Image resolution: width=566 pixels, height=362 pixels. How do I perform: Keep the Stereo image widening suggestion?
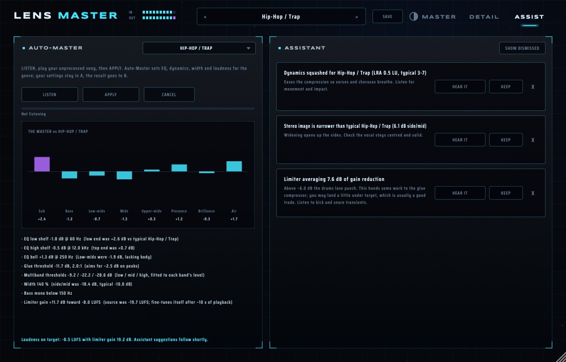[x=505, y=140]
